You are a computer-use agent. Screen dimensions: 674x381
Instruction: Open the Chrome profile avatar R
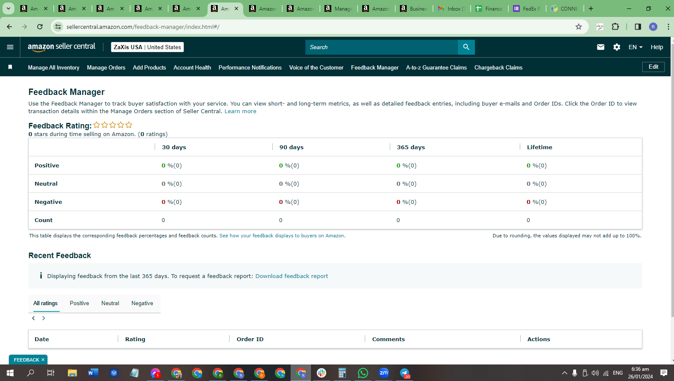[653, 27]
